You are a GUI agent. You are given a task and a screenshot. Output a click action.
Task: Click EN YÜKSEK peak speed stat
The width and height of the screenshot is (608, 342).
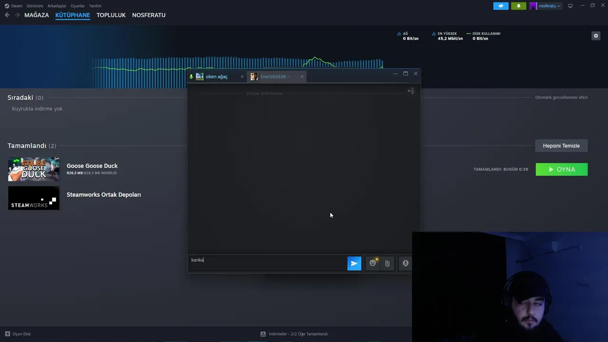click(447, 36)
